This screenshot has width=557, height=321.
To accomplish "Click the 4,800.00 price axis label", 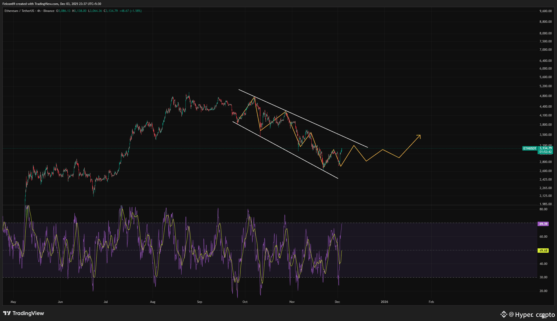I will (x=546, y=96).
